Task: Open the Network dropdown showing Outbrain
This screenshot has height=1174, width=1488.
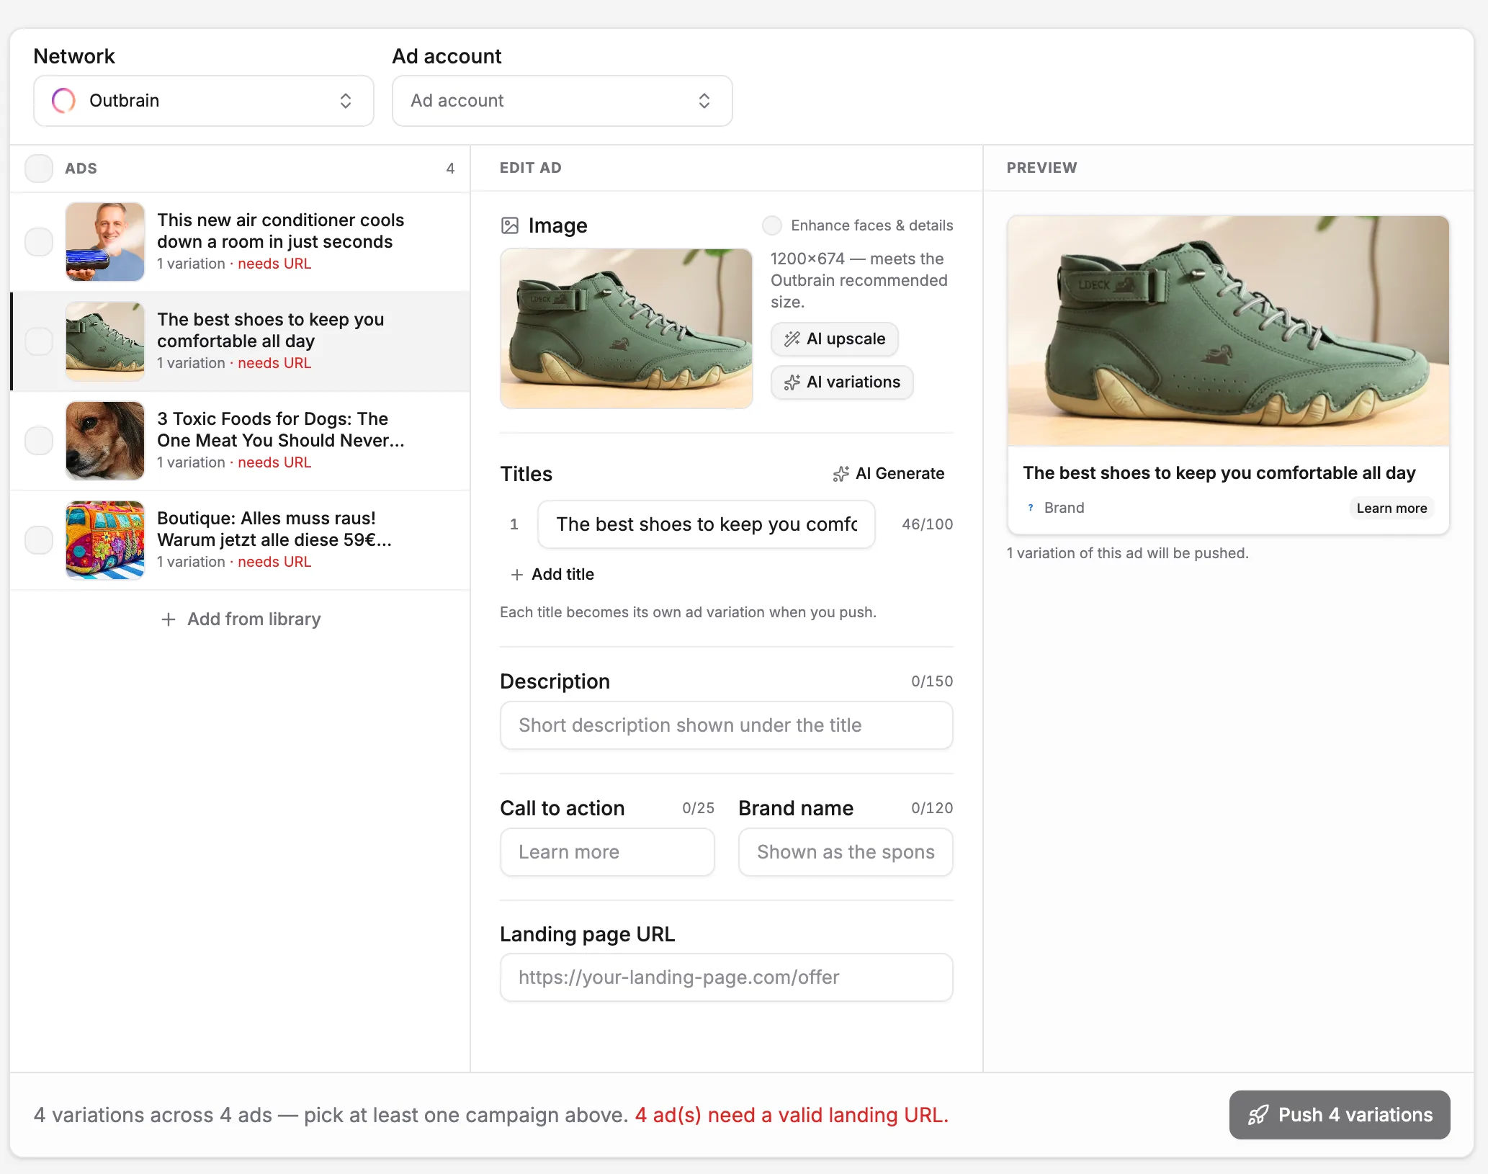Action: pos(204,101)
